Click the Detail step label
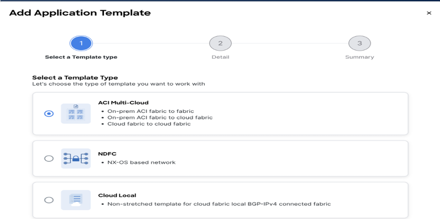The image size is (440, 219). click(x=220, y=57)
